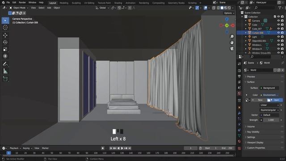Select the Move tool

[5, 35]
